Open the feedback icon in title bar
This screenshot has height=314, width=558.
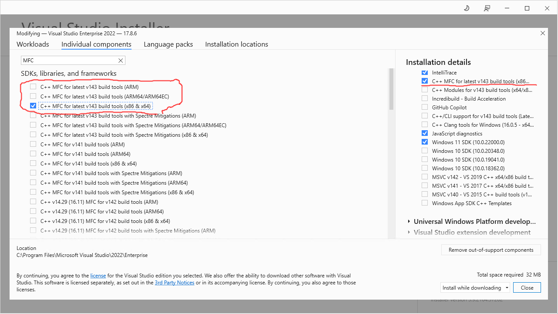[487, 8]
